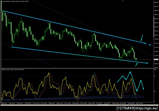
Task: Click the 17 Nov 2013 date label
Action: (x=36, y=104)
